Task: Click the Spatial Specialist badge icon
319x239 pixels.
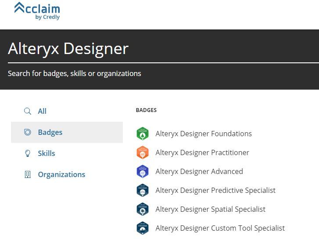Action: [143, 209]
